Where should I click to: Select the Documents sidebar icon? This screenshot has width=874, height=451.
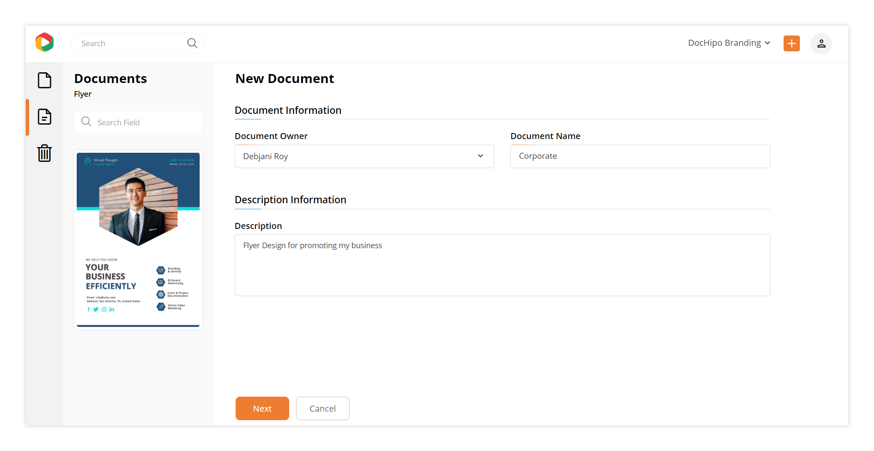point(45,117)
